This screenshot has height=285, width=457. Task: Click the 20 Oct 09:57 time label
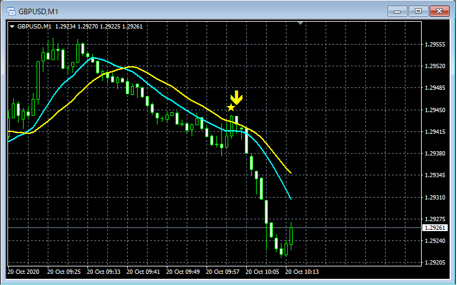[x=223, y=272]
